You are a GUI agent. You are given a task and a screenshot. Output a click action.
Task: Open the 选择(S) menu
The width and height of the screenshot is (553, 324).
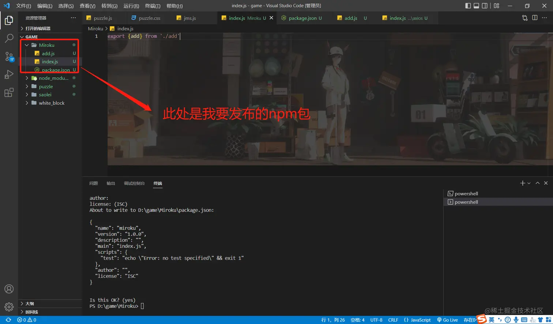click(x=66, y=6)
